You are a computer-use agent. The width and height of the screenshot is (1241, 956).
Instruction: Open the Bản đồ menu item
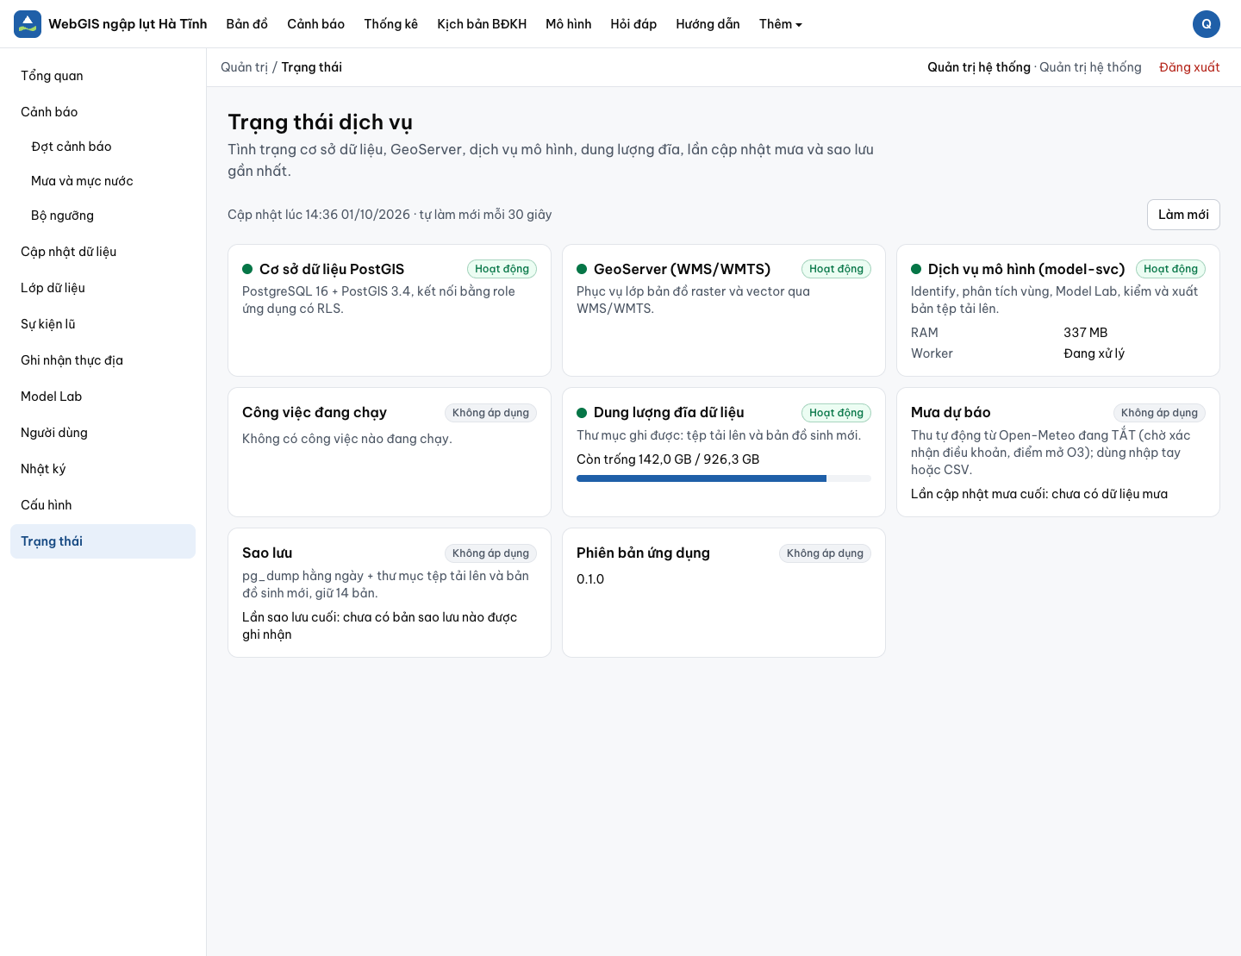coord(247,24)
